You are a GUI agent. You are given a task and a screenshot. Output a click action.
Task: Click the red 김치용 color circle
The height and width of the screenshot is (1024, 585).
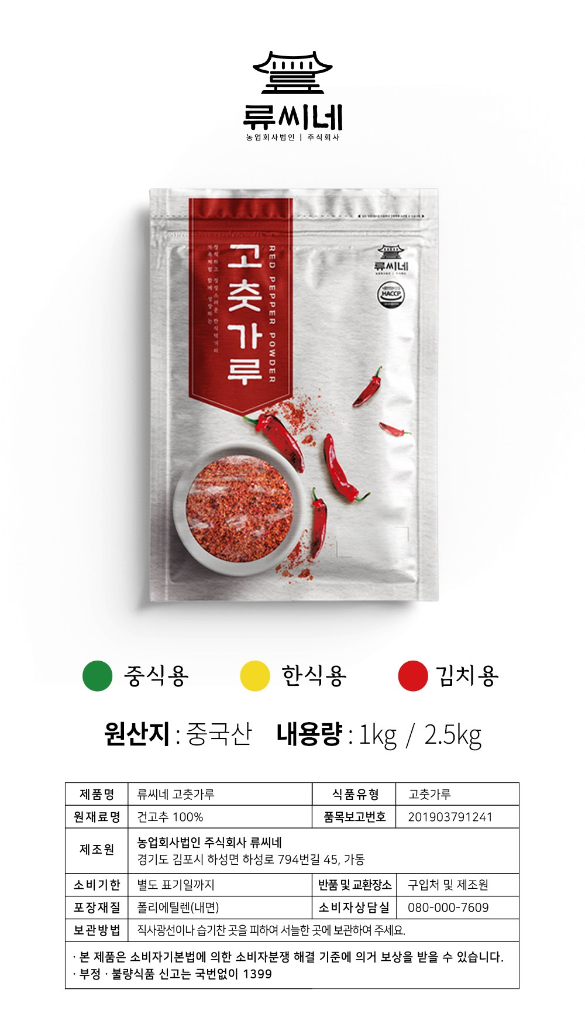click(413, 676)
